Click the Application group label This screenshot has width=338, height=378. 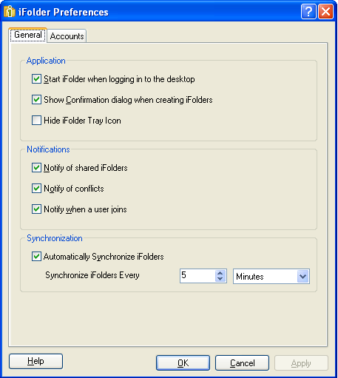tap(46, 61)
